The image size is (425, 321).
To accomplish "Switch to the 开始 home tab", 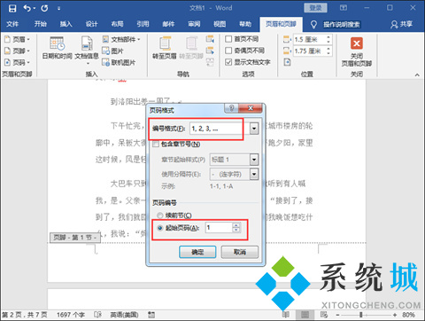I will 41,24.
